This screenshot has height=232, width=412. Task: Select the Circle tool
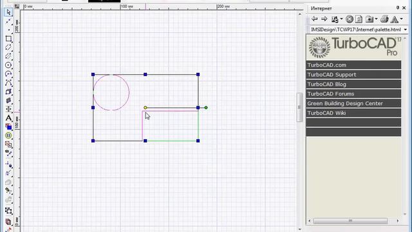[x=8, y=65]
